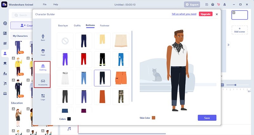Screen dimensions: 254x135
Task: Adjust the timeline zoom slider handle
Action: click(x=235, y=85)
